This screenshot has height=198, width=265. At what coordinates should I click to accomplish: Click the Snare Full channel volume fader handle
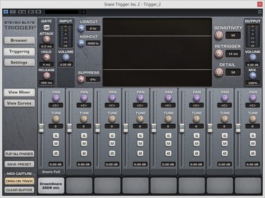[x=42, y=128]
